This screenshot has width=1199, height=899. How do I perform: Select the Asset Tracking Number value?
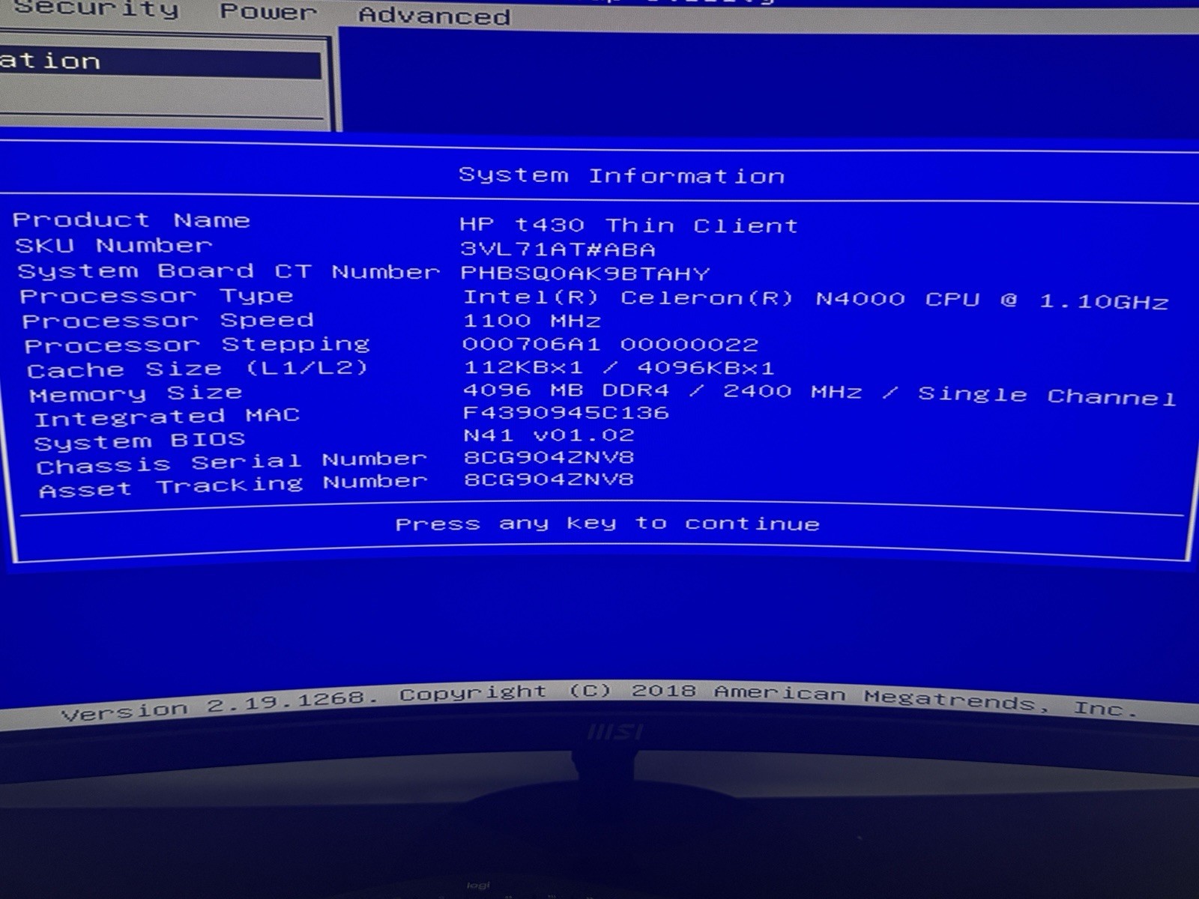[x=549, y=479]
